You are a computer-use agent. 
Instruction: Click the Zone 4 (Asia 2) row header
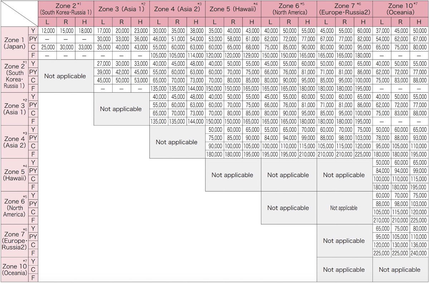(15, 142)
